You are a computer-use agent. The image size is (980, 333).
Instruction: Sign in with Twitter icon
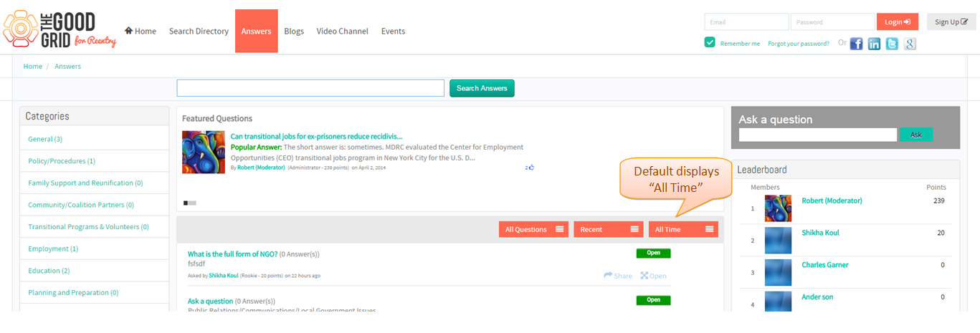pos(892,44)
